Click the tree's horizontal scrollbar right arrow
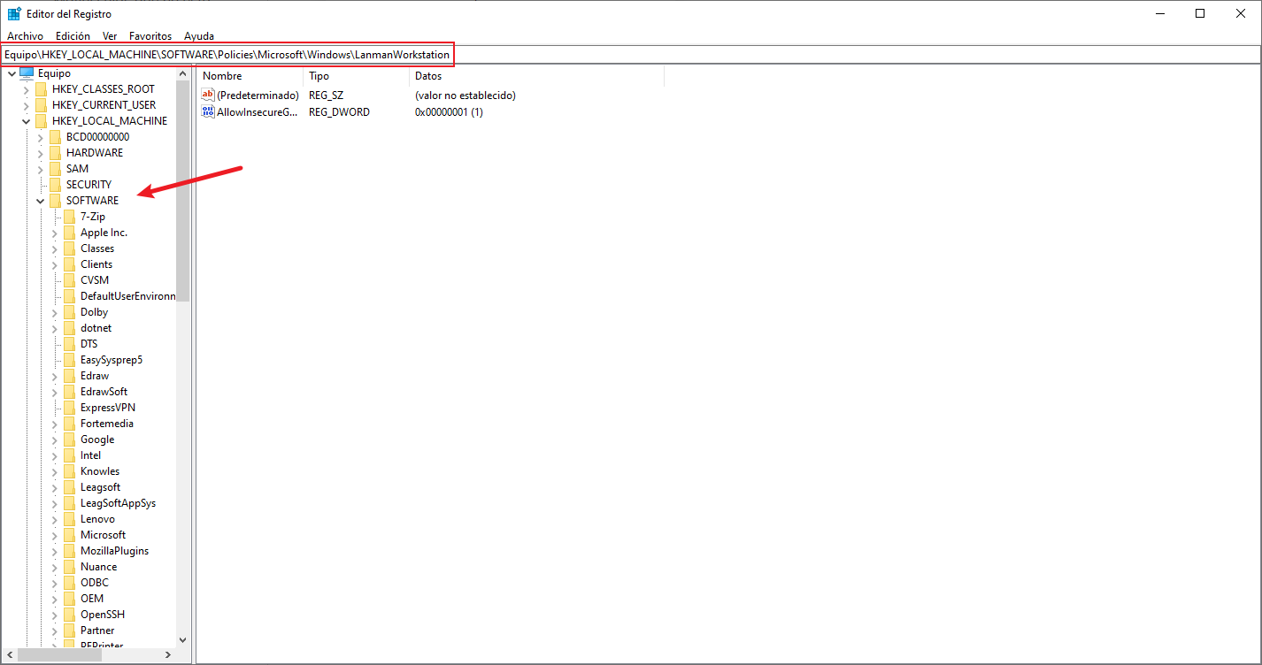Viewport: 1262px width, 665px height. (169, 655)
